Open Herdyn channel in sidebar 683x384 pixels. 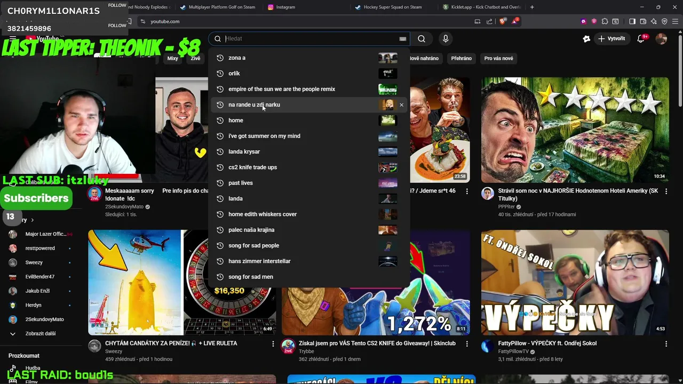pyautogui.click(x=41, y=305)
